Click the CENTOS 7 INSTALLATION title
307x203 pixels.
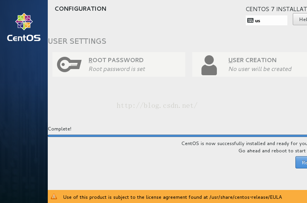276,9
